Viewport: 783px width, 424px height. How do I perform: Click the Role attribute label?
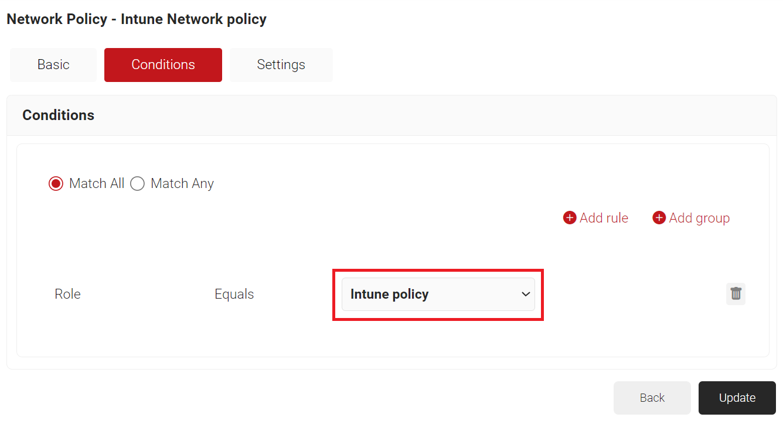point(67,294)
